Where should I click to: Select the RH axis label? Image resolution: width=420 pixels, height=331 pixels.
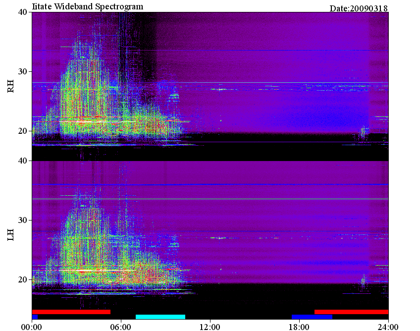[x=10, y=86]
